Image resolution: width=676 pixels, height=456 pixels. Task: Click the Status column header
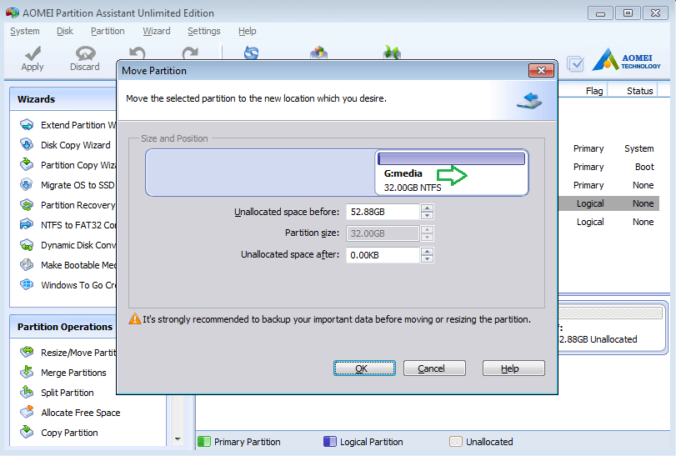(639, 91)
